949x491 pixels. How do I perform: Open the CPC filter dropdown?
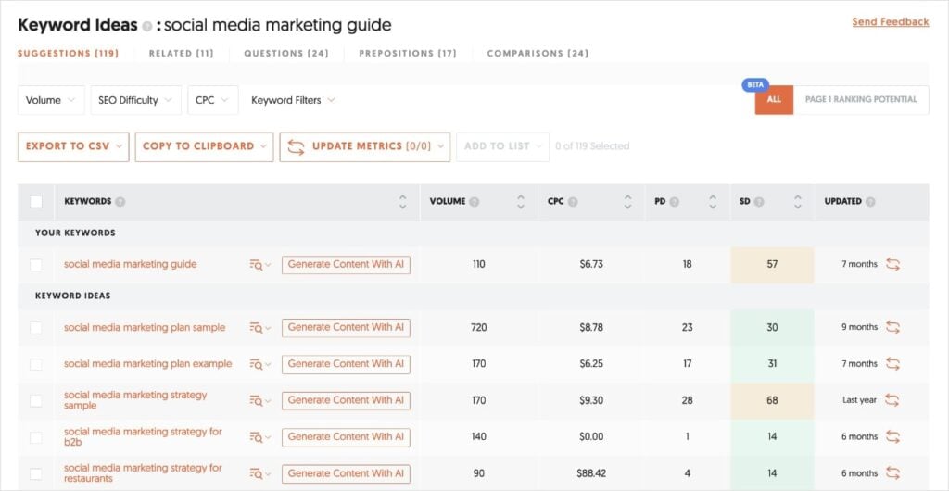point(213,100)
